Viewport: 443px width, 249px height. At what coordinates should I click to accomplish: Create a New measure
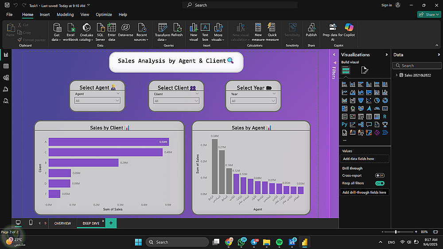pos(258,32)
